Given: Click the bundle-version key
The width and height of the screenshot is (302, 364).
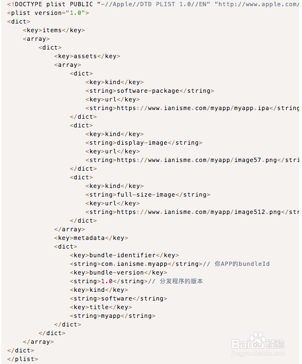Looking at the screenshot, I should click(119, 273).
